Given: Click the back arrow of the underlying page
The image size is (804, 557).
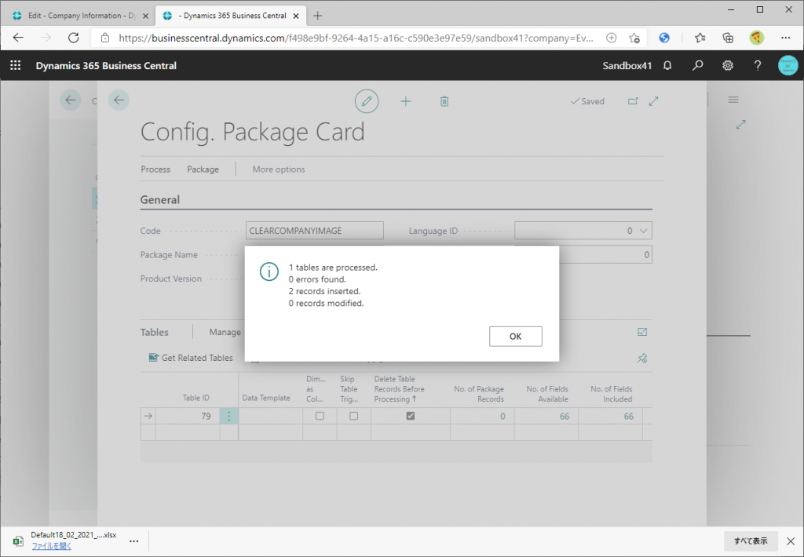Looking at the screenshot, I should [70, 100].
